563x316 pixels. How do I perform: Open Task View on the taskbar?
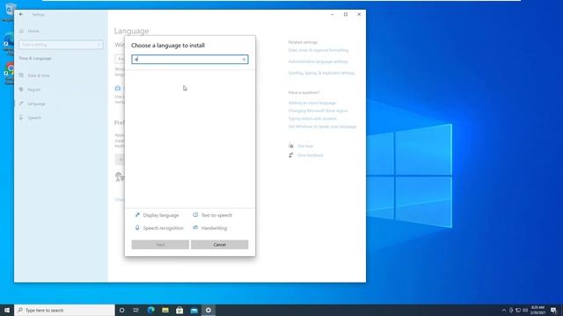pyautogui.click(x=136, y=310)
